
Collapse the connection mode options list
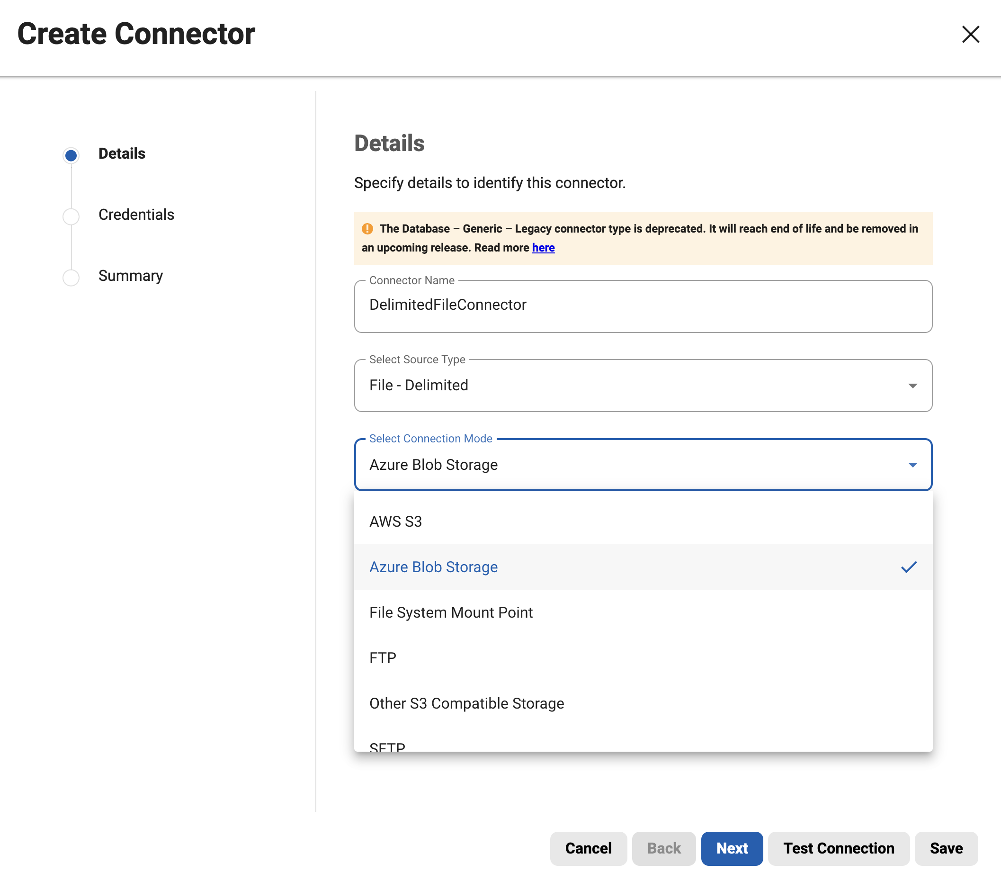(x=912, y=465)
